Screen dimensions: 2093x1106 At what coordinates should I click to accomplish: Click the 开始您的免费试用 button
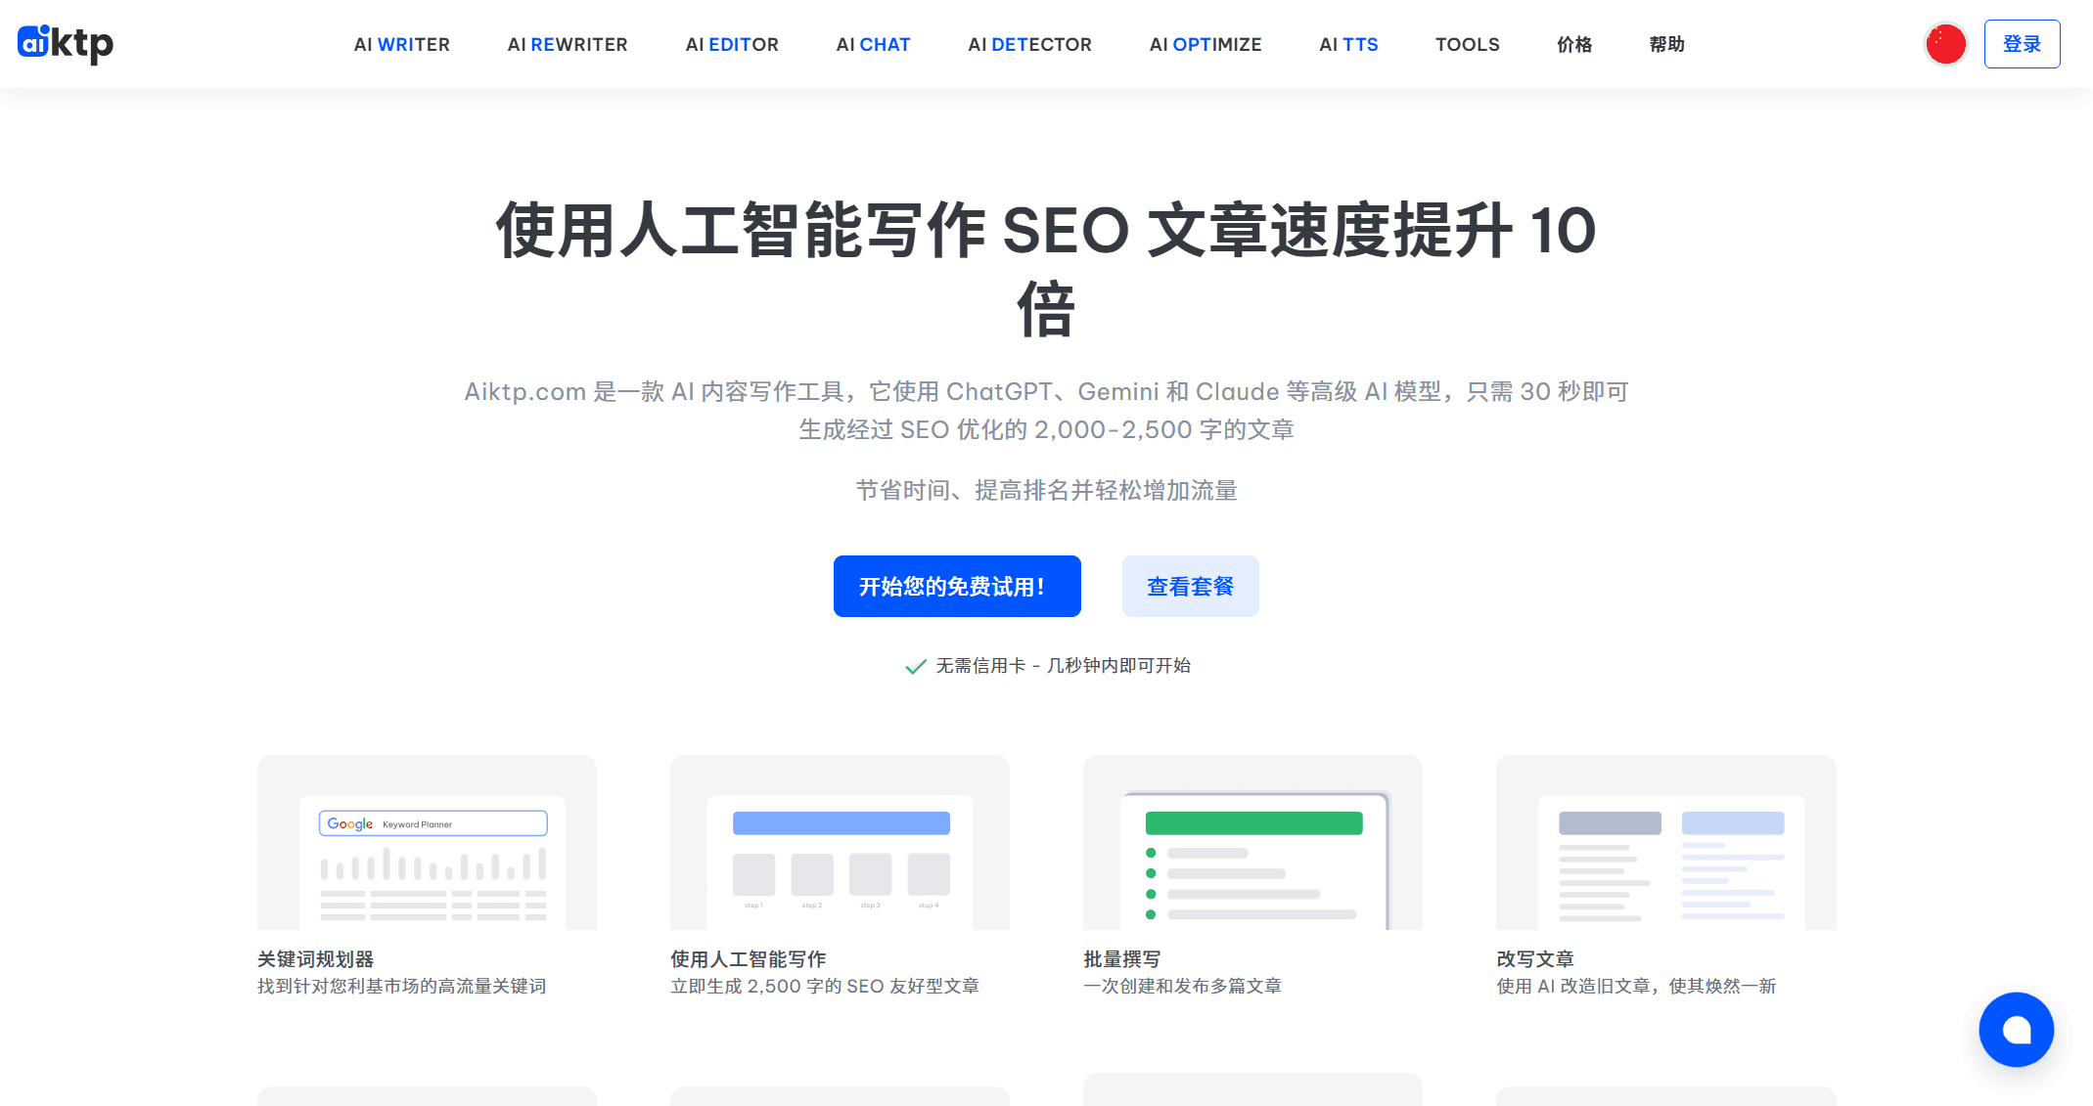tap(957, 586)
